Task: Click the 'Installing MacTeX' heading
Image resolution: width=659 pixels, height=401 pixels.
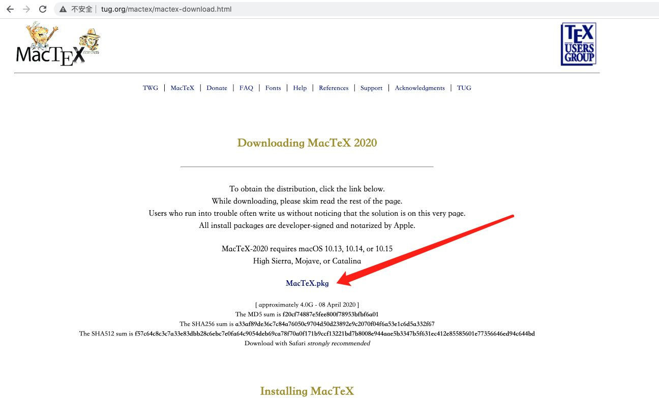Action: tap(307, 391)
